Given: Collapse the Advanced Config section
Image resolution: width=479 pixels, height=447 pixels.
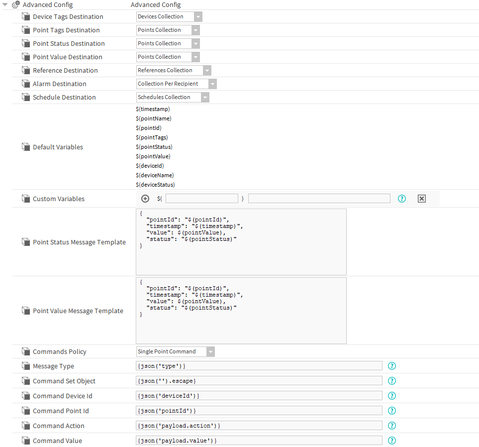Looking at the screenshot, I should pyautogui.click(x=5, y=4).
